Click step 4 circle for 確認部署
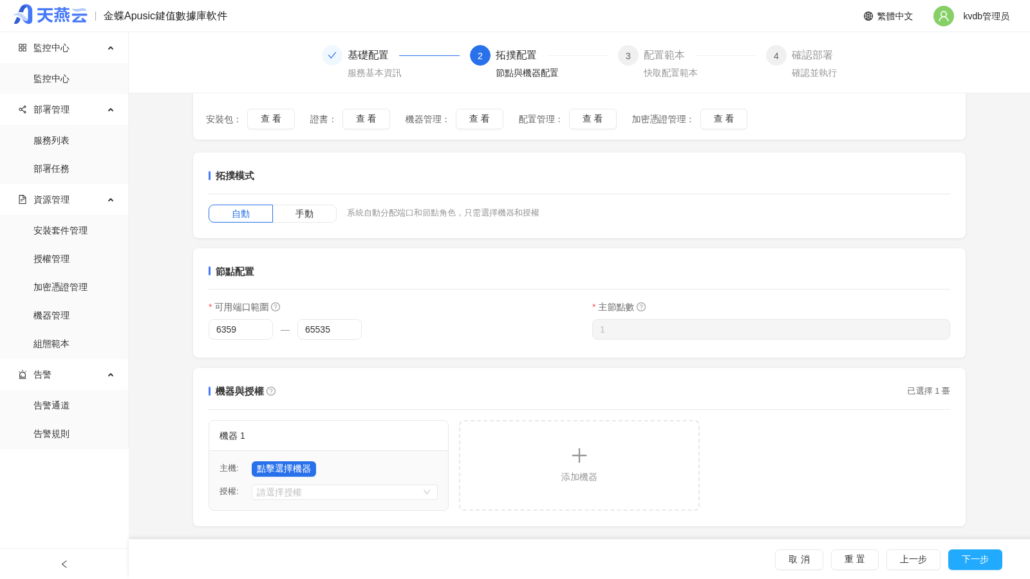The image size is (1030, 579). [x=776, y=55]
